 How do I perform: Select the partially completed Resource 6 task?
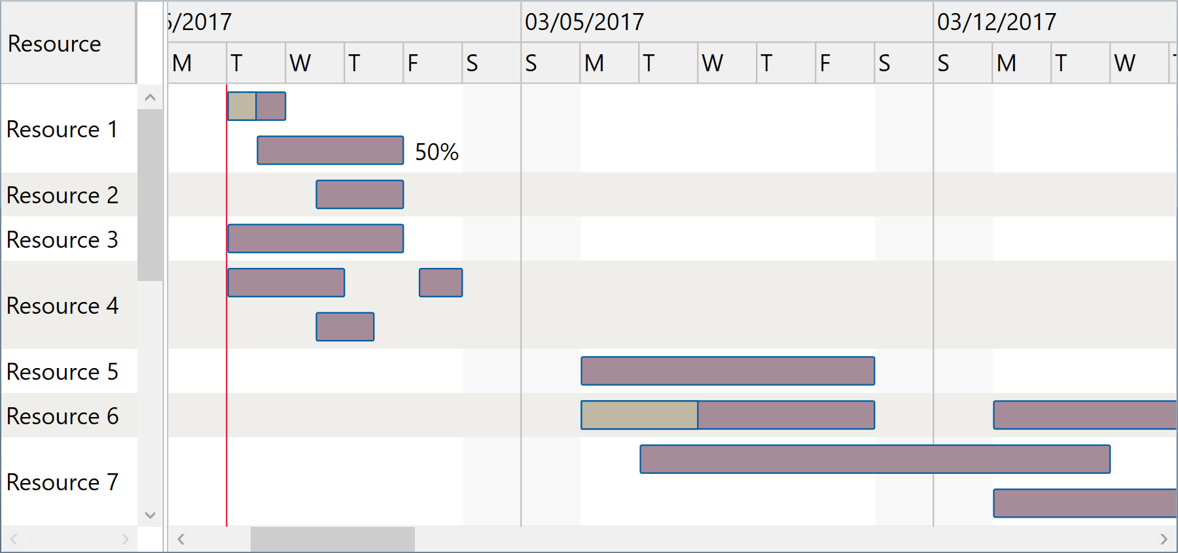(727, 414)
